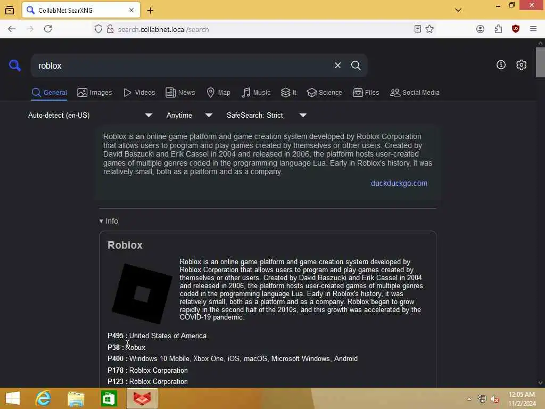Close the CollabNet SearXNG tab

[131, 11]
